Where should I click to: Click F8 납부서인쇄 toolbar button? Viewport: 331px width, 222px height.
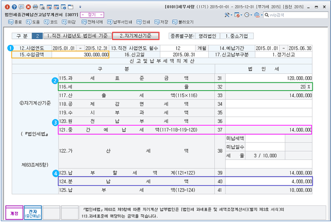click(x=120, y=22)
